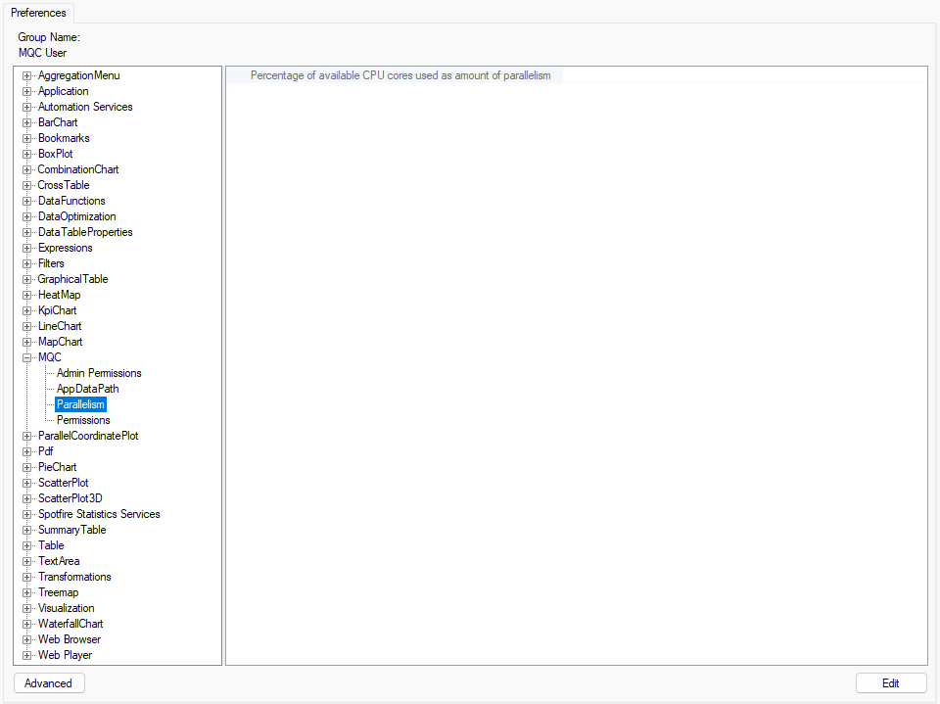940x704 pixels.
Task: Switch to the Preferences tab
Action: coord(39,13)
